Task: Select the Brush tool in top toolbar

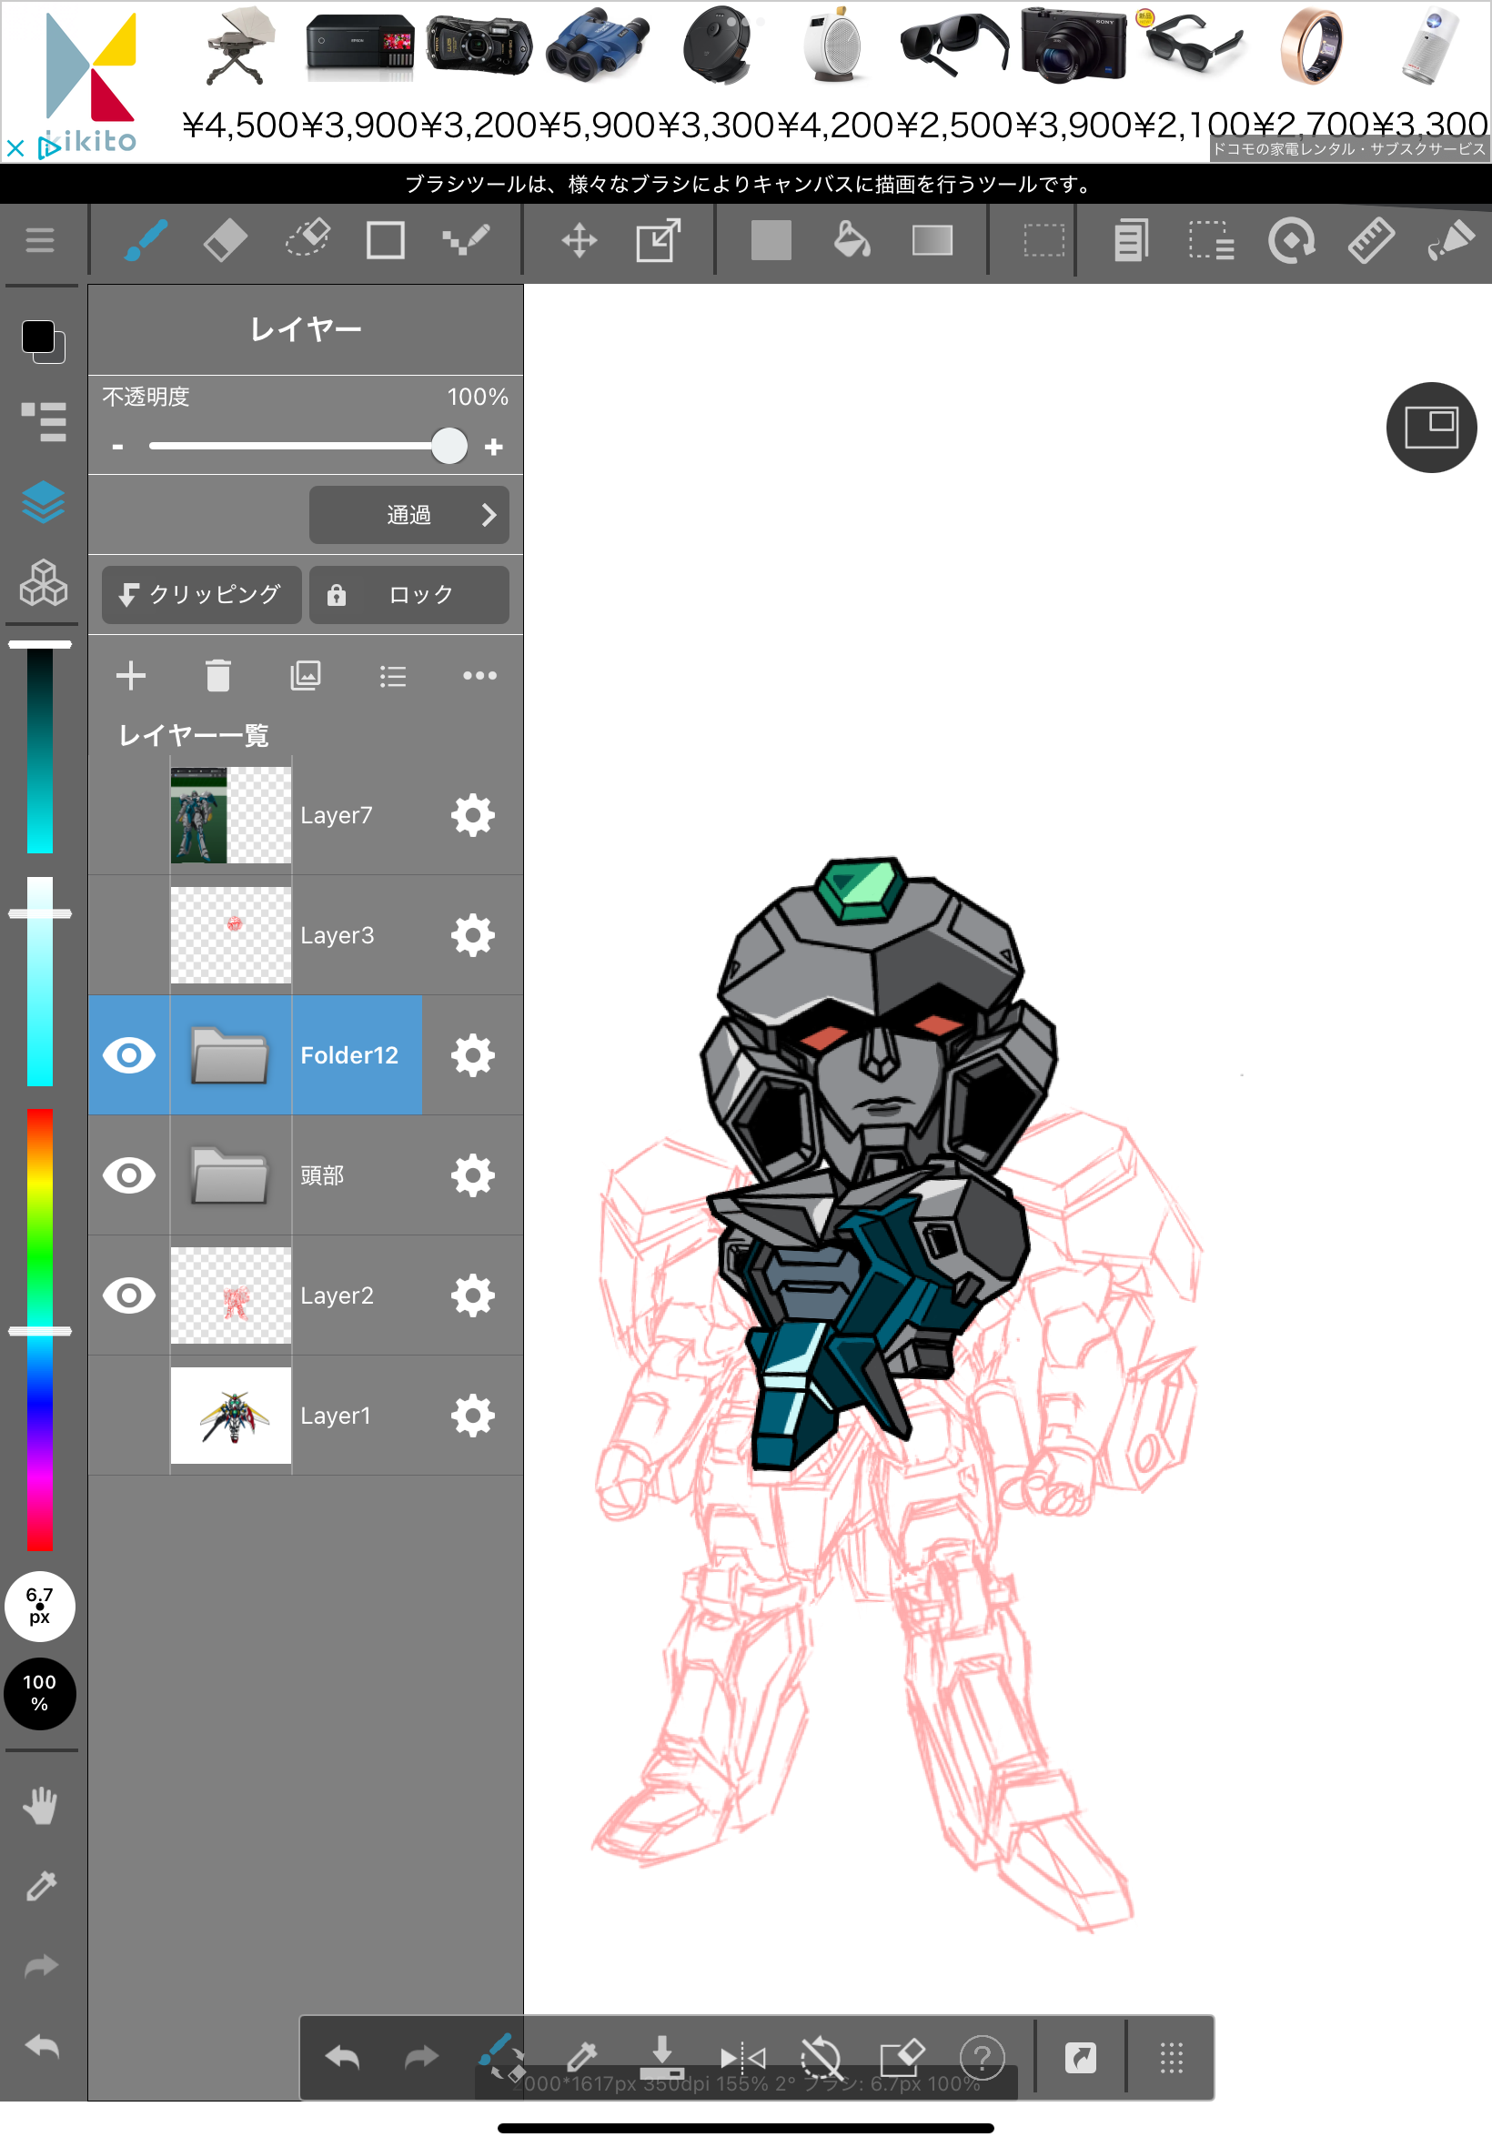Action: (146, 241)
